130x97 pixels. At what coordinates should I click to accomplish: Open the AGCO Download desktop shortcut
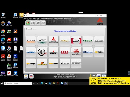(3, 24)
